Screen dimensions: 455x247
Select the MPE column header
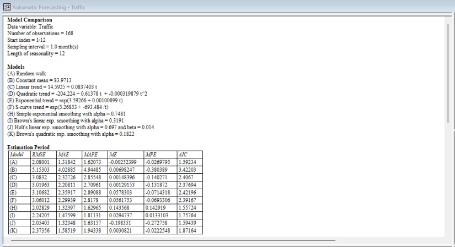[151, 155]
